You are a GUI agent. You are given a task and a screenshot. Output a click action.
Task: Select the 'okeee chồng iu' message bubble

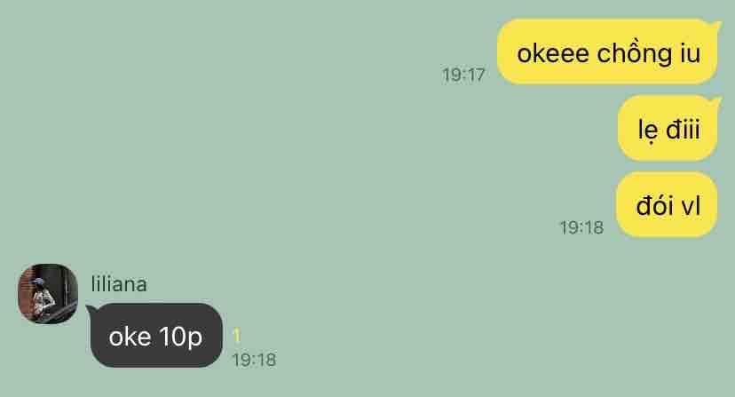(x=607, y=52)
